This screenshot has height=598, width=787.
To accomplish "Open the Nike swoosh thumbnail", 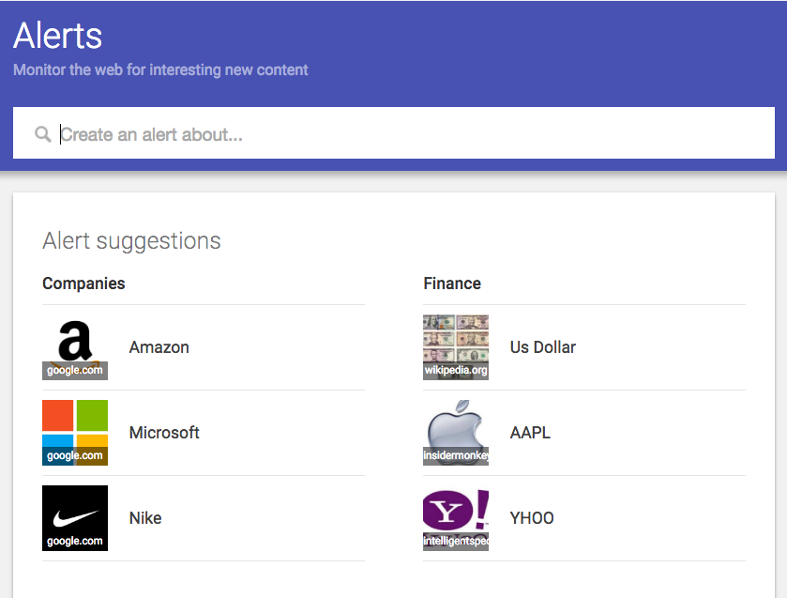I will (75, 518).
